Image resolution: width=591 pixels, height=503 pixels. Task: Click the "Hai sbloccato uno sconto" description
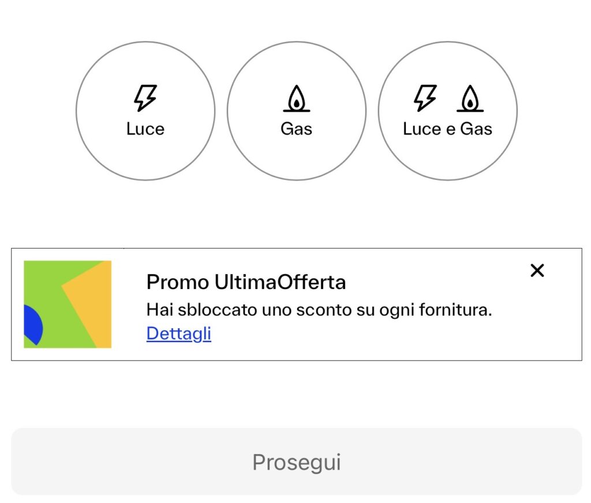[319, 310]
